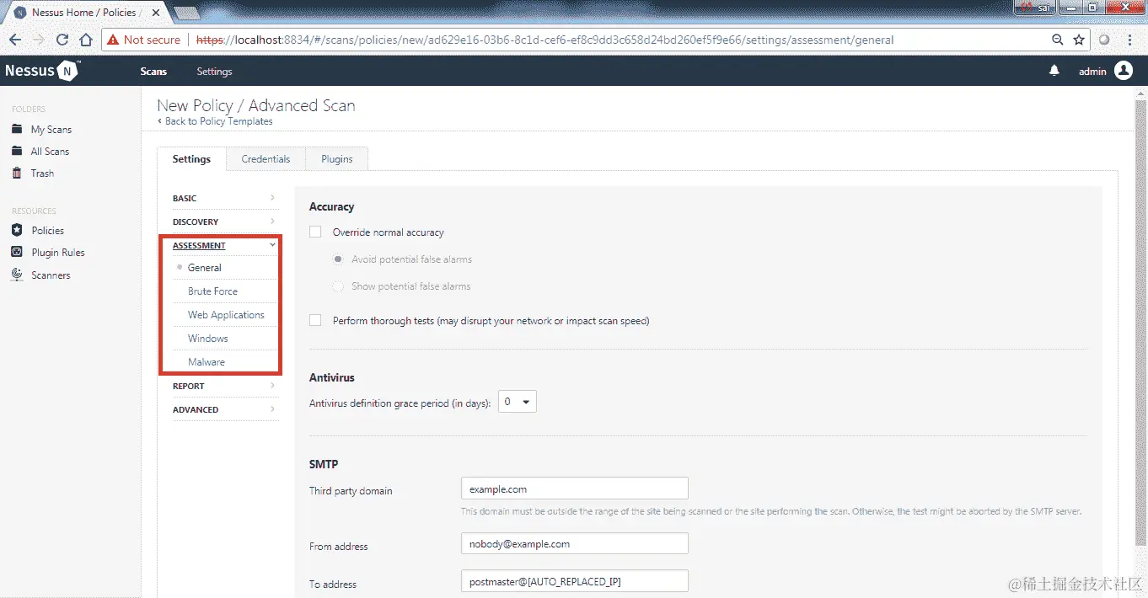Click the Policies star icon

[x=16, y=230]
